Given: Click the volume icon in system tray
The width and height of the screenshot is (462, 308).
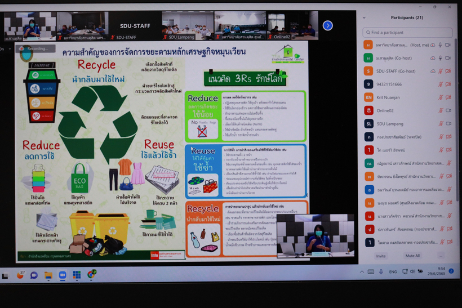Looking at the screenshot, I should pos(412,271).
